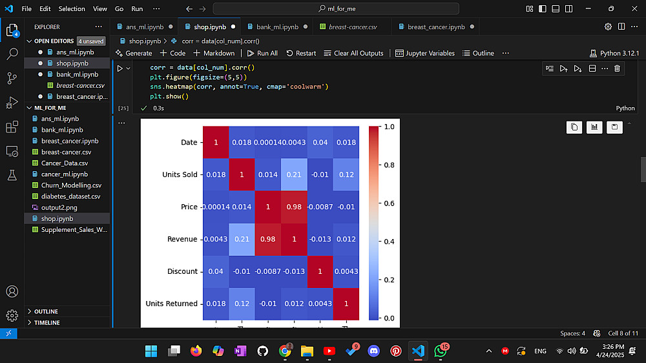Switch to the ans_ml.ipynb tab

point(145,26)
